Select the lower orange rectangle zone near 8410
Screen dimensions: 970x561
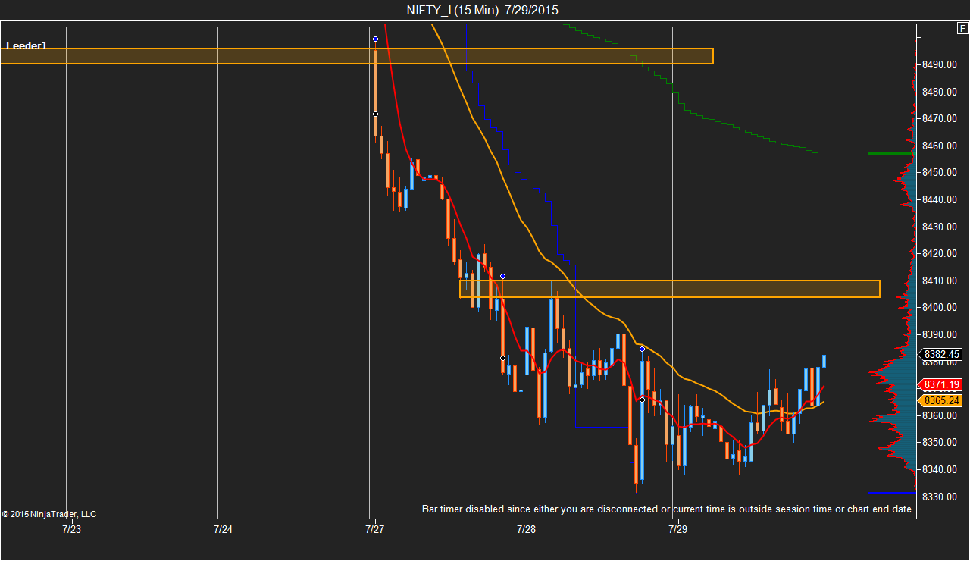[x=670, y=289]
